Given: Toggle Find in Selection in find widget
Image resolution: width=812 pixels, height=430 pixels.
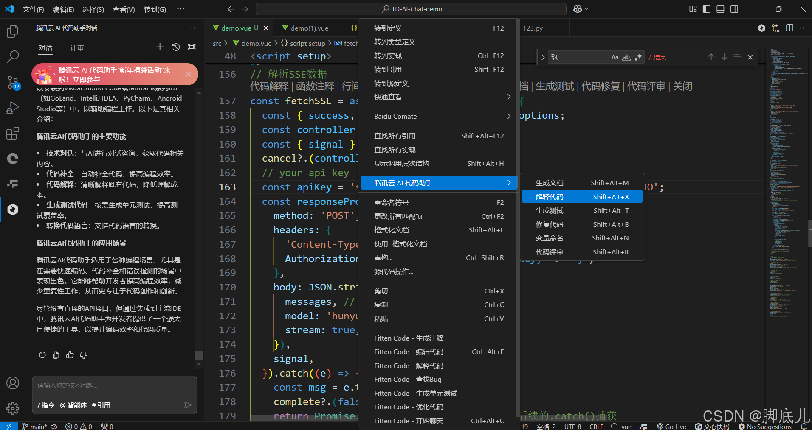Looking at the screenshot, I should coord(737,57).
